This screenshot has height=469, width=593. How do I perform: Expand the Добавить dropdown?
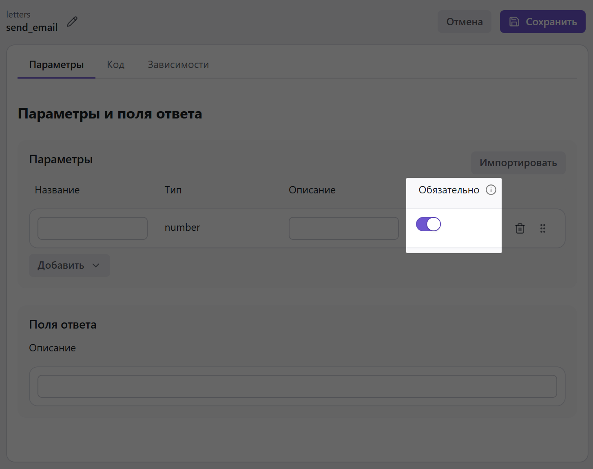[69, 265]
